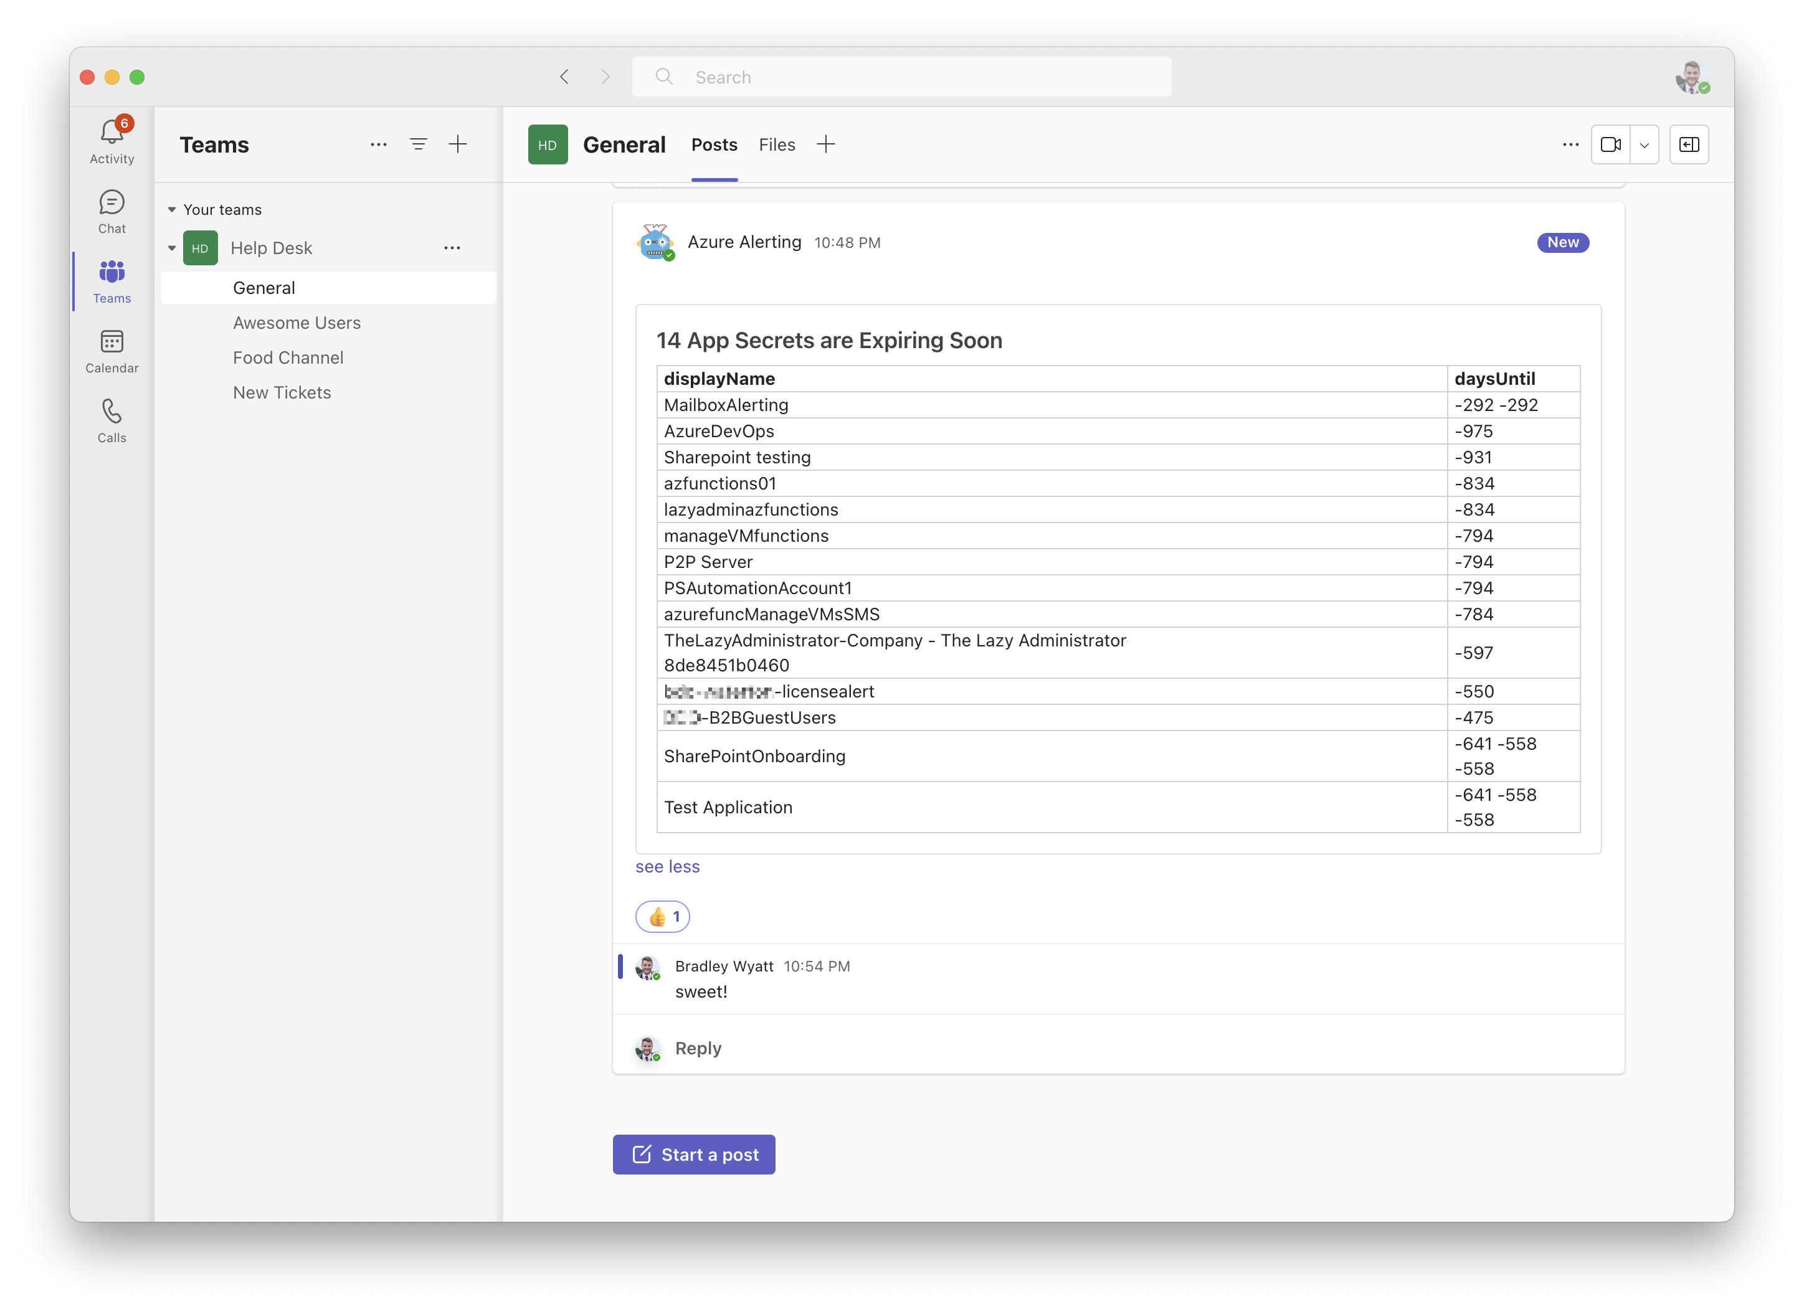Viewport: 1804px width, 1314px height.
Task: Click the filter teams icon
Action: coord(419,144)
